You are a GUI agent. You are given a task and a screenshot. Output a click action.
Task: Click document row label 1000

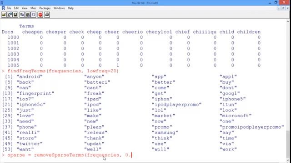click(13, 37)
